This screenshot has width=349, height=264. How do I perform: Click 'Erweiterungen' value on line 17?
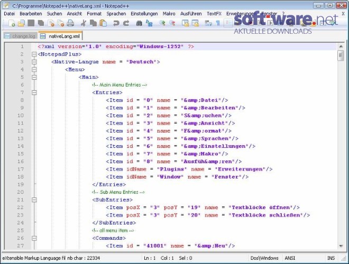[x=241, y=169]
